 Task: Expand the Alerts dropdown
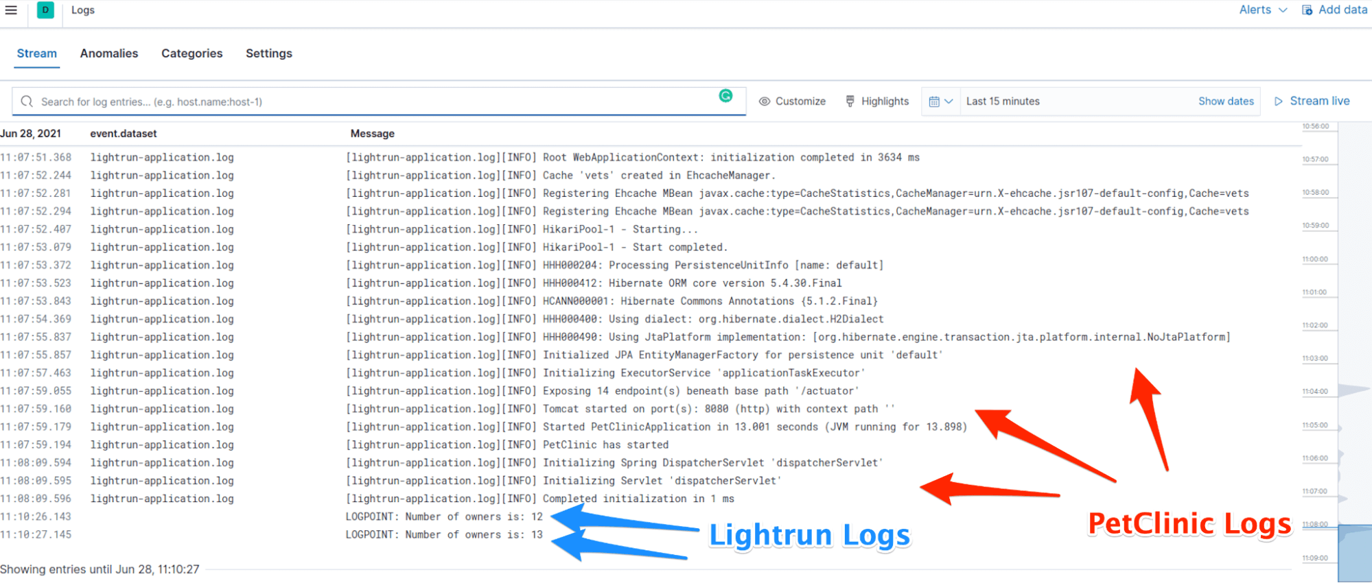tap(1262, 10)
